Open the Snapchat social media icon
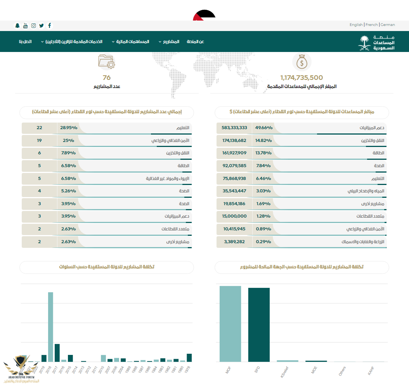Screen dimensions: 409x384 pyautogui.click(x=17, y=26)
